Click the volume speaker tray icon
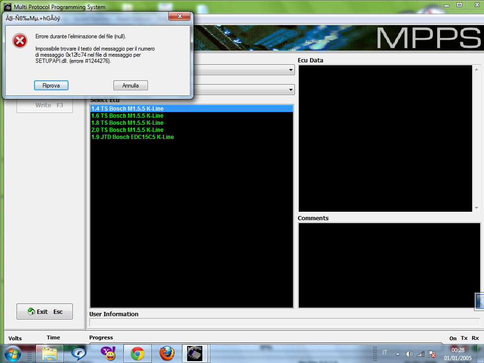 [409, 354]
